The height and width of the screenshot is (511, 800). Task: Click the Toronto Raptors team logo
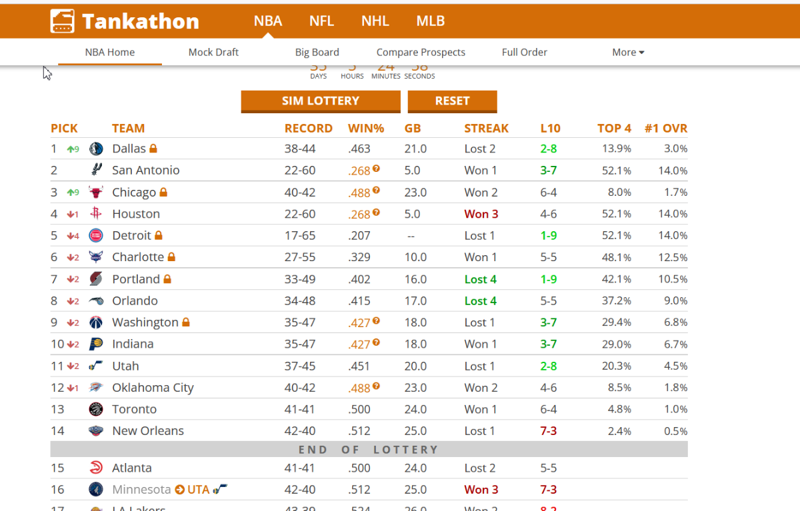pos(96,409)
